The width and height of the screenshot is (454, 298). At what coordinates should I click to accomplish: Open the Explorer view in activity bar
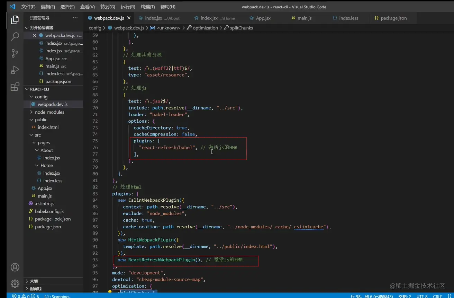click(15, 20)
